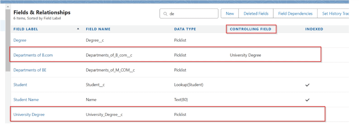Click the Indexed column header
The image size is (359, 135).
pyautogui.click(x=314, y=29)
